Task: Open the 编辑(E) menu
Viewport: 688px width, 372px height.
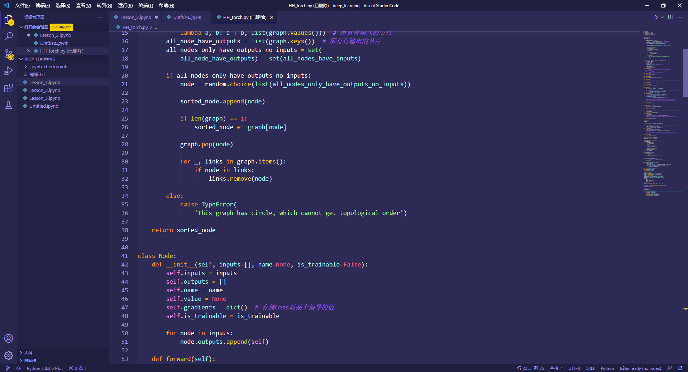Action: [43, 5]
